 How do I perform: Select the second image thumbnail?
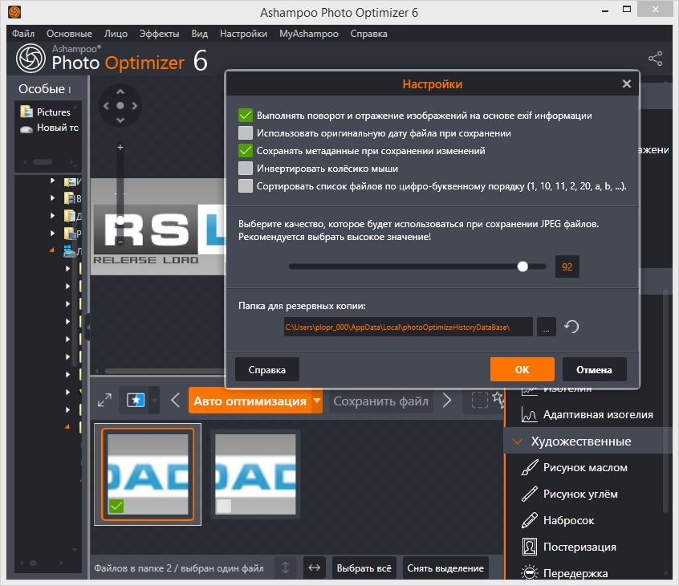[x=255, y=474]
